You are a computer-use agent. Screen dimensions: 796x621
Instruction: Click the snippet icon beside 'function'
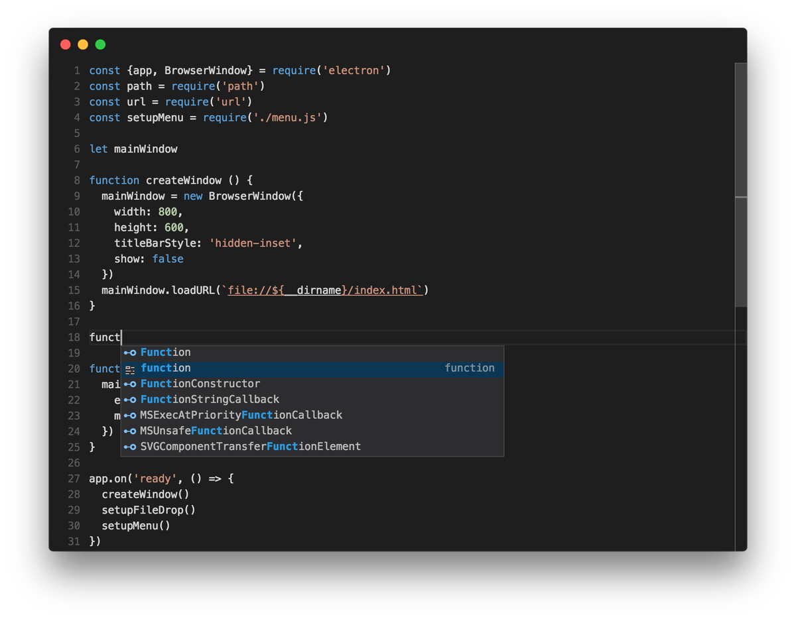pyautogui.click(x=130, y=369)
